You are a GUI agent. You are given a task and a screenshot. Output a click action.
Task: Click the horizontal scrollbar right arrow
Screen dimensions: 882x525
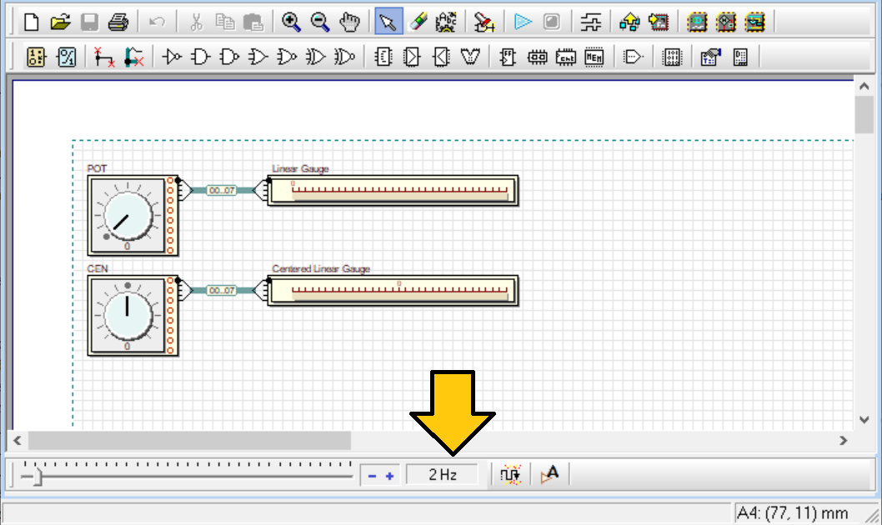[843, 441]
